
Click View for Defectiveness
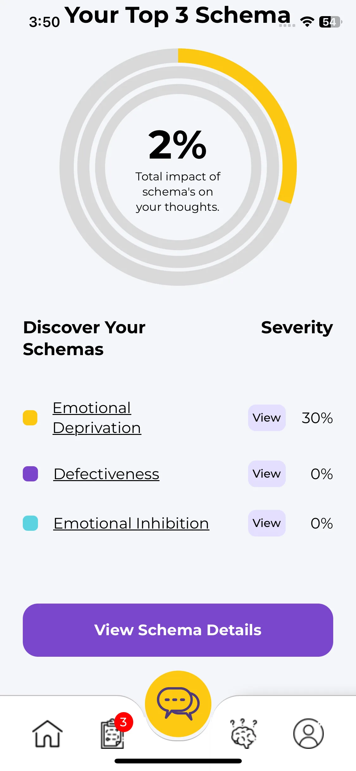tap(267, 474)
